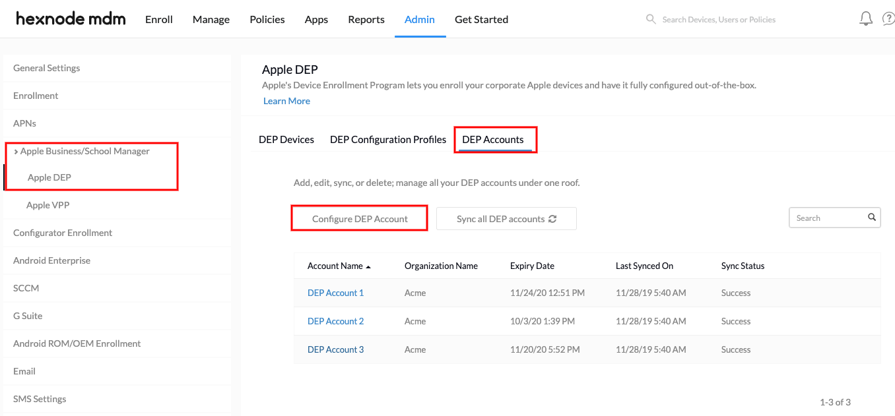Click the hexnode mdm logo
The width and height of the screenshot is (895, 416).
71,18
